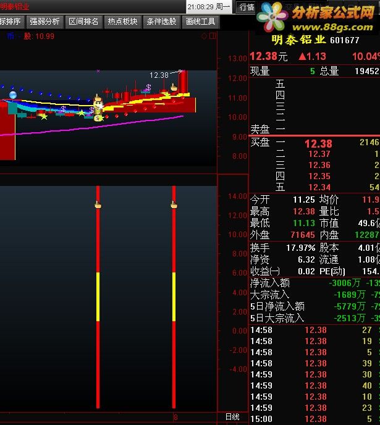Screen dimensions: 380x425
Task: Click current price 12.38元
Action: click(268, 56)
